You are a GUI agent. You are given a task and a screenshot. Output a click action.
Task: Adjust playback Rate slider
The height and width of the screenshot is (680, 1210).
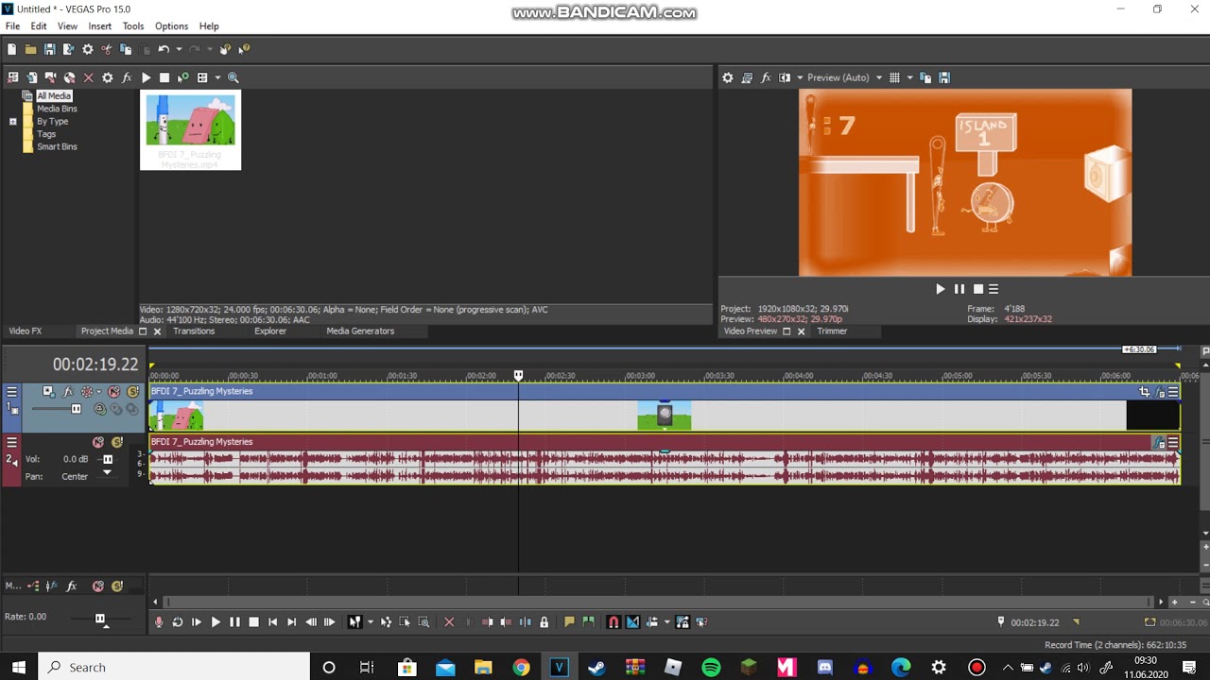tap(100, 619)
